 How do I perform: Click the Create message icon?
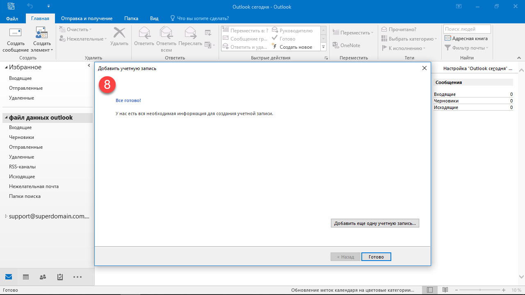(16, 33)
